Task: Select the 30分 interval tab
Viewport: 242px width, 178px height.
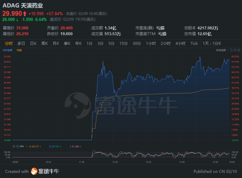Action: (137, 44)
